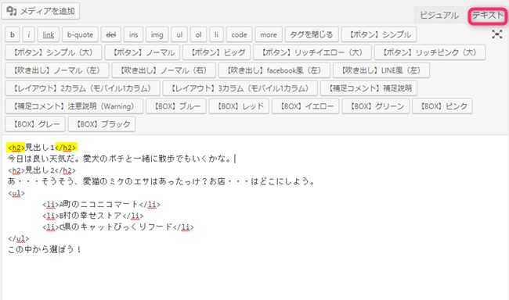
Task: Insert italic tag with i button
Action: point(28,34)
